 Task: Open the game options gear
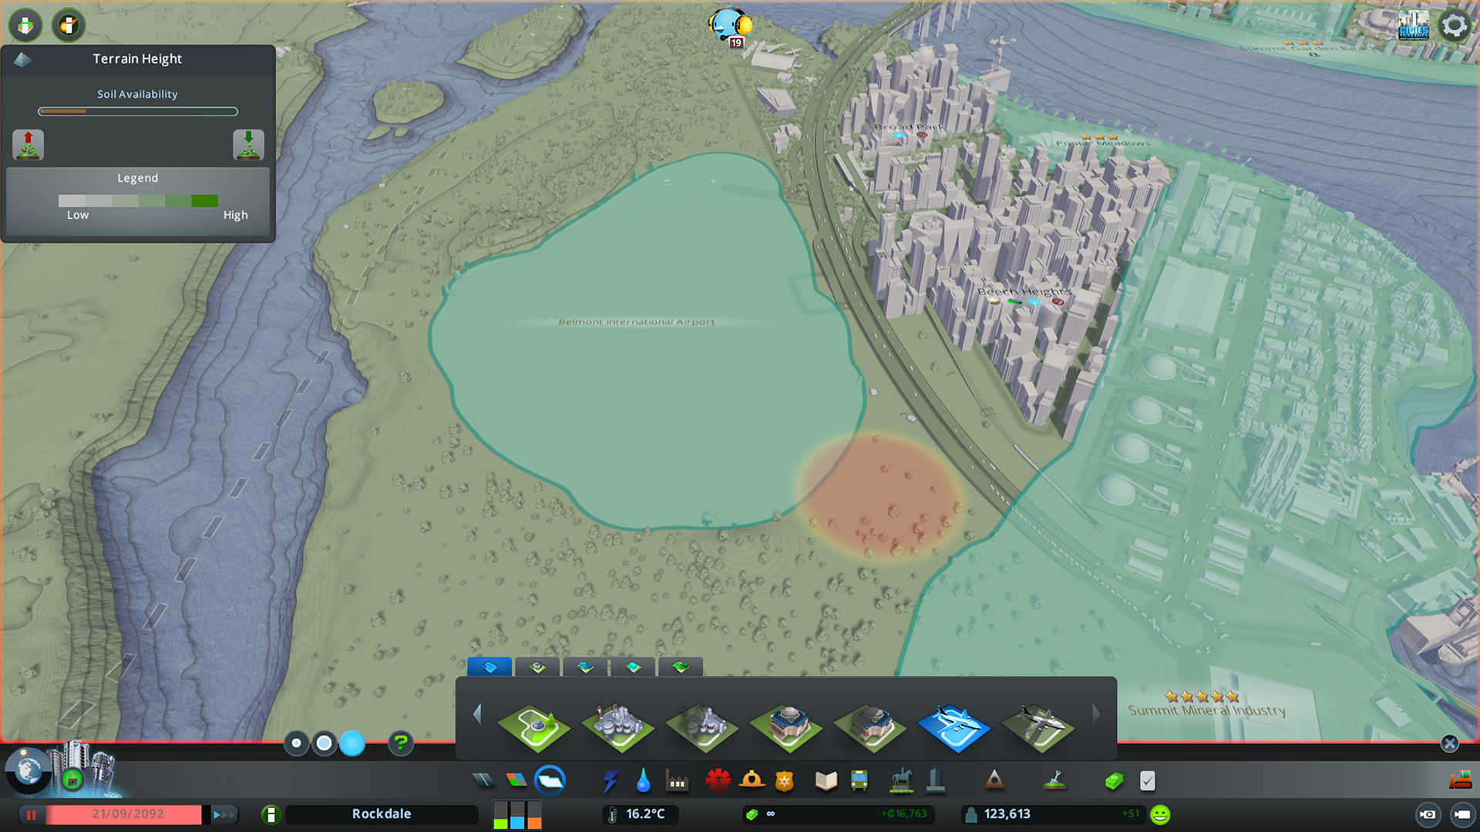click(1454, 25)
